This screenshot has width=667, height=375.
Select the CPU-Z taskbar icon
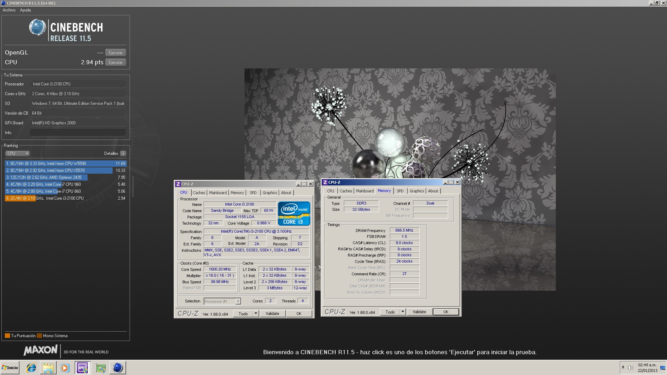click(83, 368)
